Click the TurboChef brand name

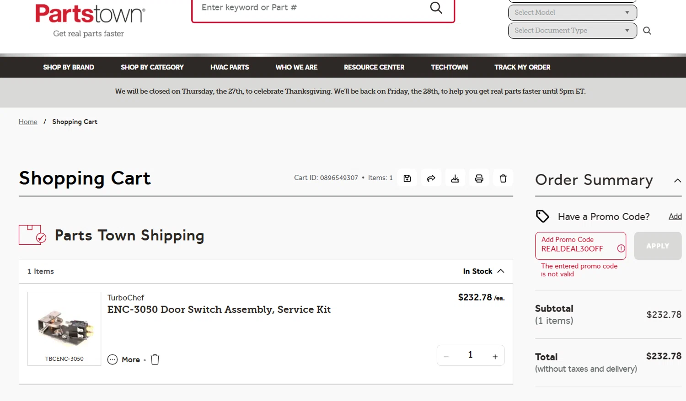[x=126, y=297]
